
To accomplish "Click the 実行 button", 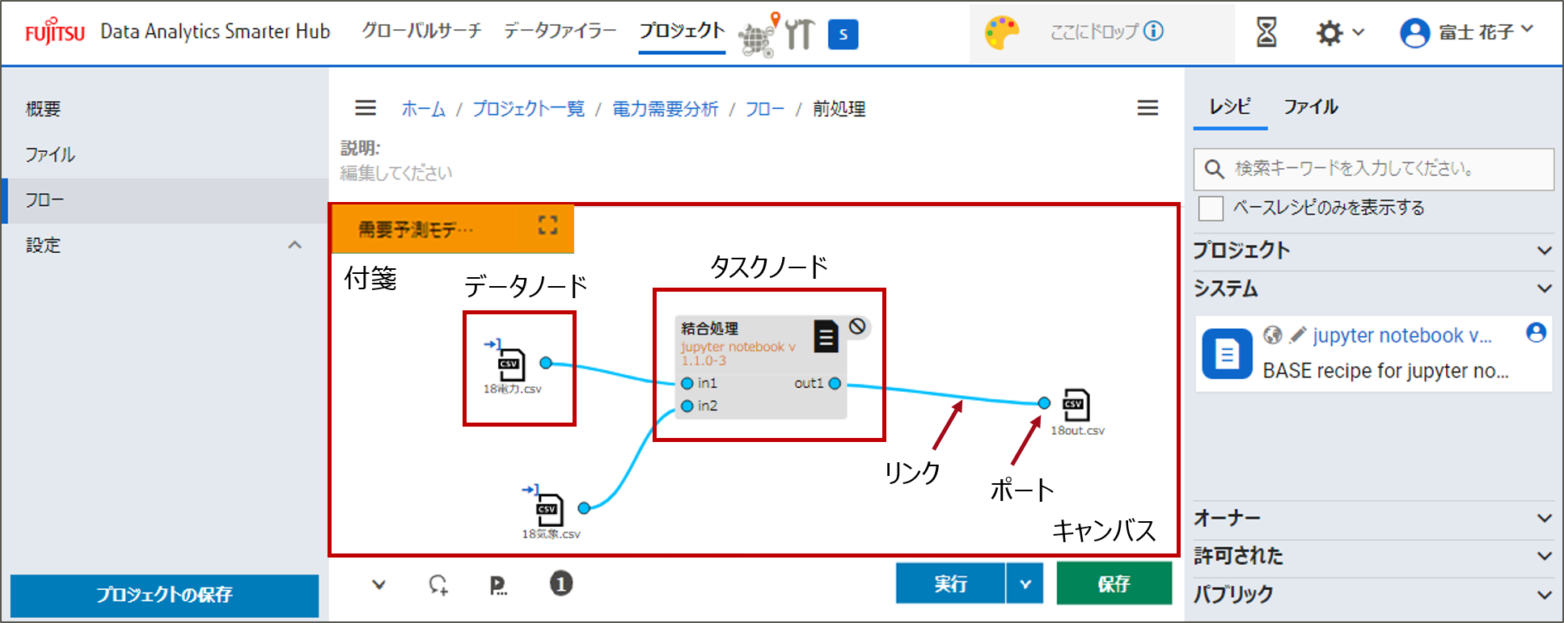I will tap(950, 583).
